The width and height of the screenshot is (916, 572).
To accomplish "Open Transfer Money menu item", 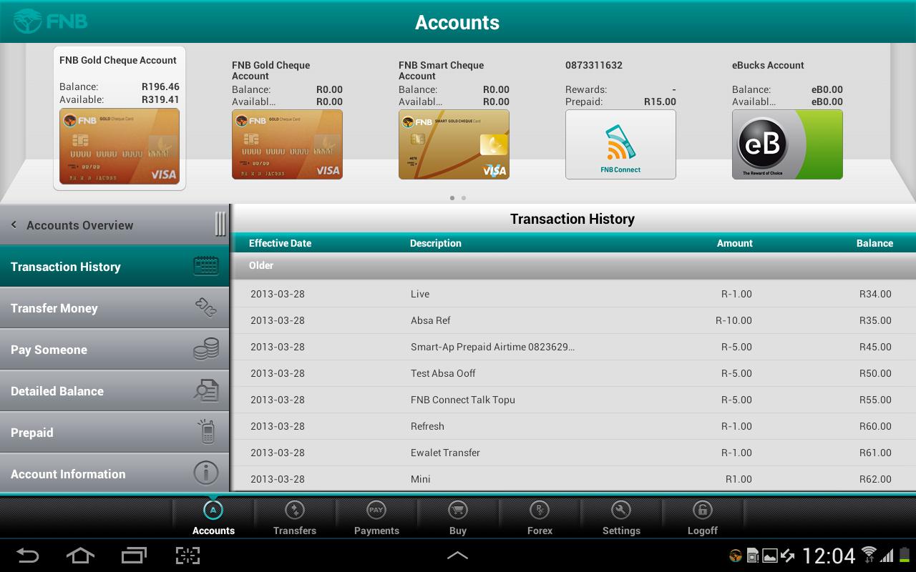I will [114, 308].
